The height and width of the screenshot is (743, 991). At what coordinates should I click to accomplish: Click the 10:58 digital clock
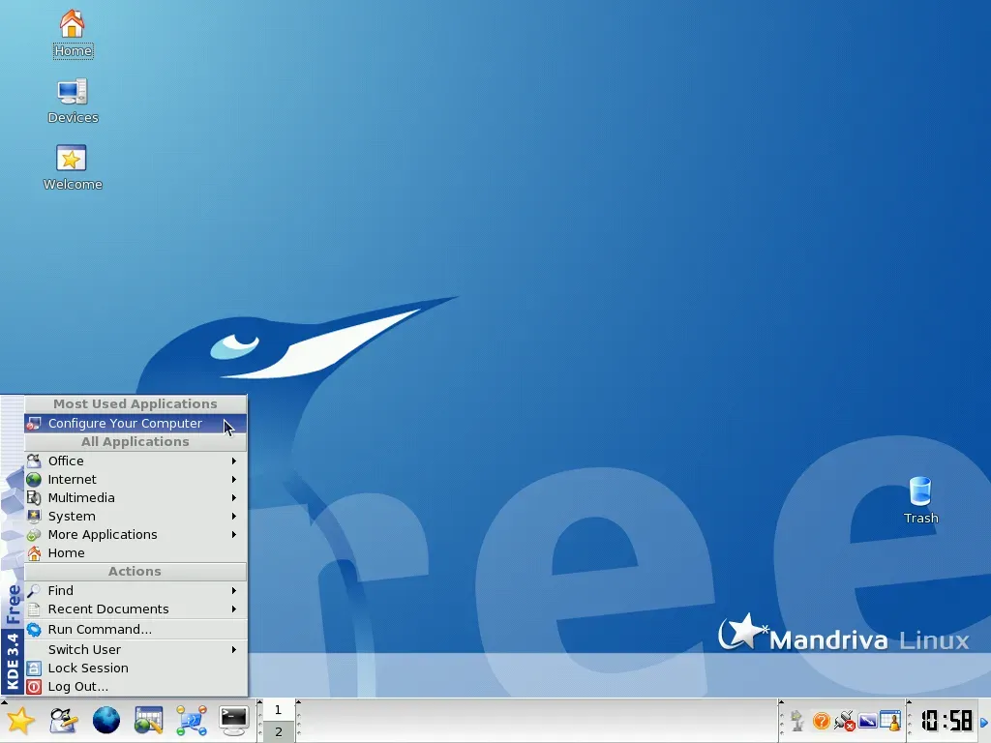946,720
